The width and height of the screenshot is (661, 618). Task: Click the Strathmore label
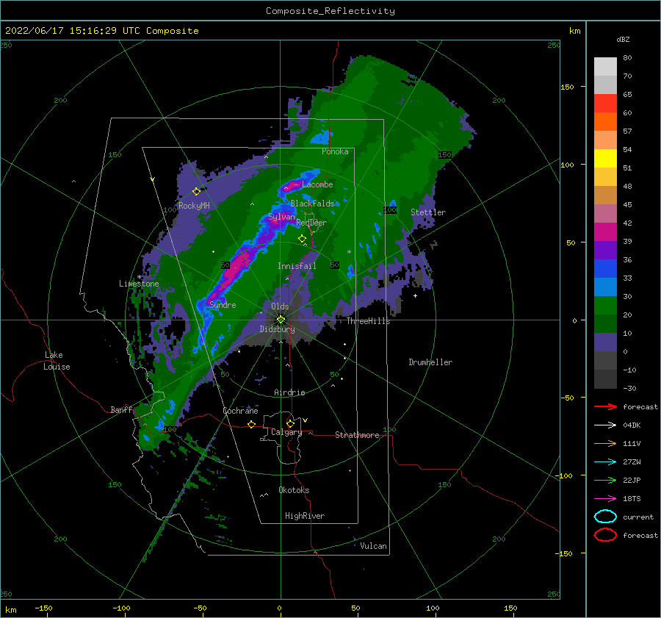click(357, 435)
